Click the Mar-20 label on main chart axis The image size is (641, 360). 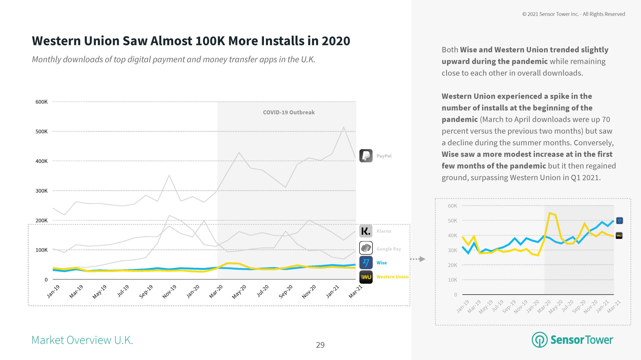[216, 291]
